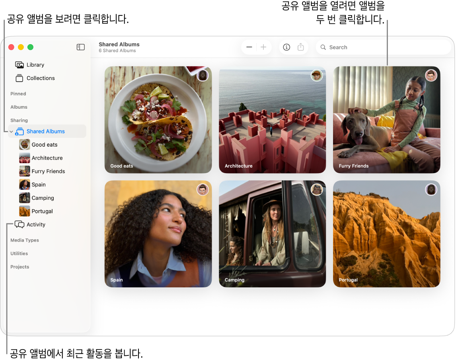Select Portugal name in sidebar
Image resolution: width=456 pixels, height=363 pixels.
[x=42, y=211]
